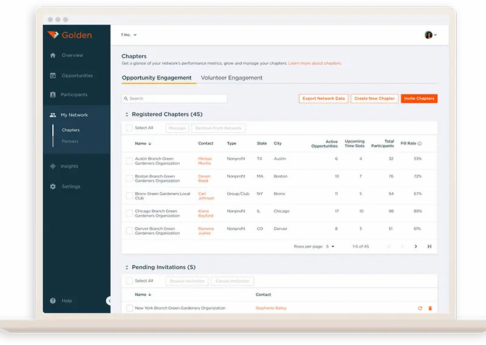Viewport: 486px width, 345px height.
Task: Sort Registered Chapters by Name arrow
Action: [x=149, y=144]
